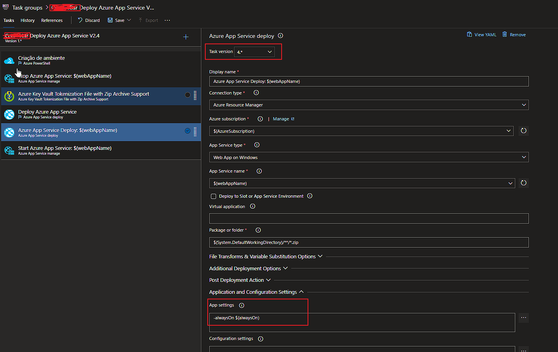558x352 pixels.
Task: Refresh the Azure subscription list
Action: [523, 130]
